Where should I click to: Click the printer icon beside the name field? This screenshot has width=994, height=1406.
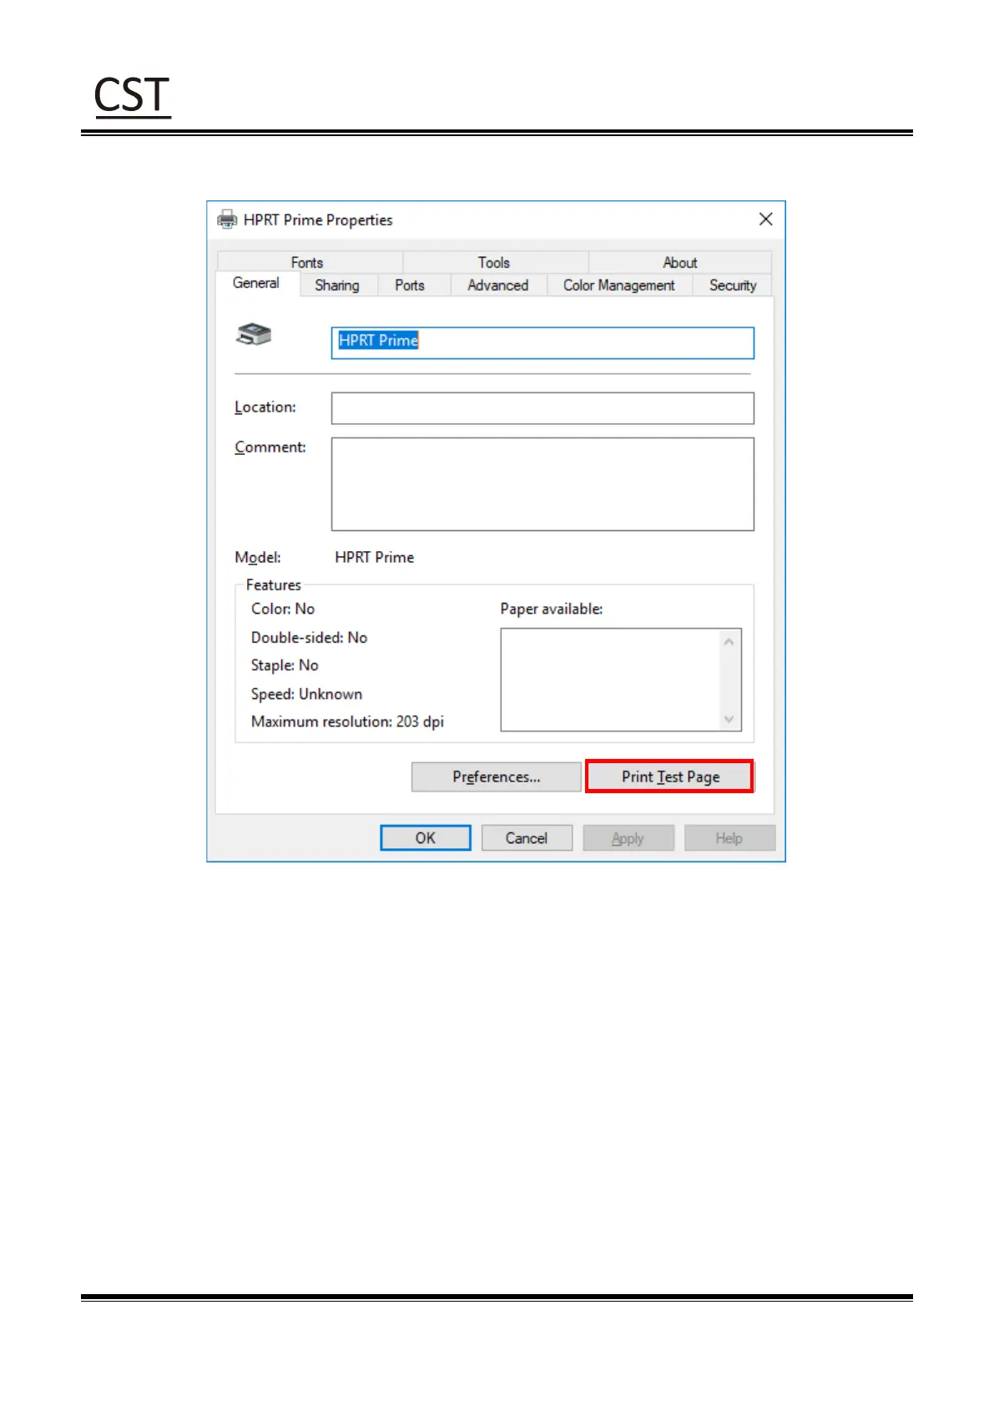tap(255, 335)
